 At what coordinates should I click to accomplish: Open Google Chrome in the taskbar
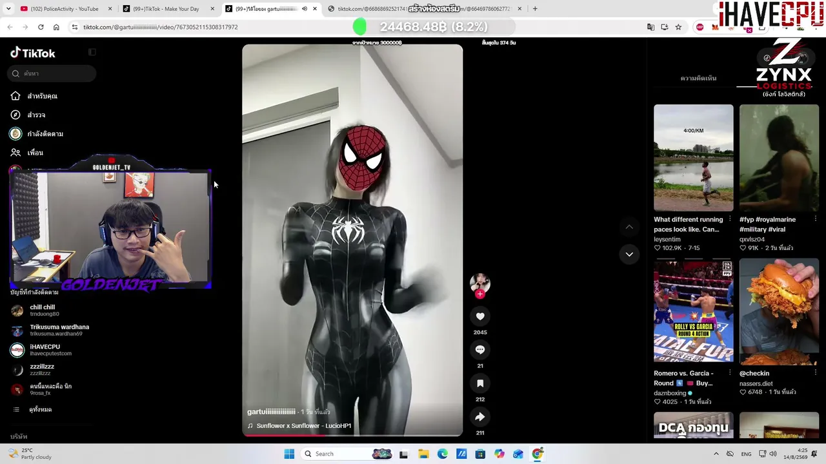point(538,454)
